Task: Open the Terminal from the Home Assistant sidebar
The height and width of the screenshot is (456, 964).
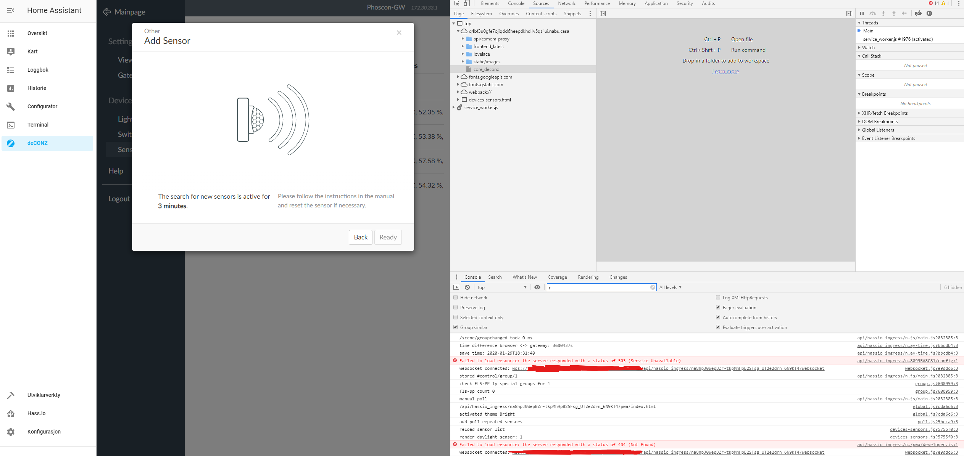Action: click(x=38, y=125)
